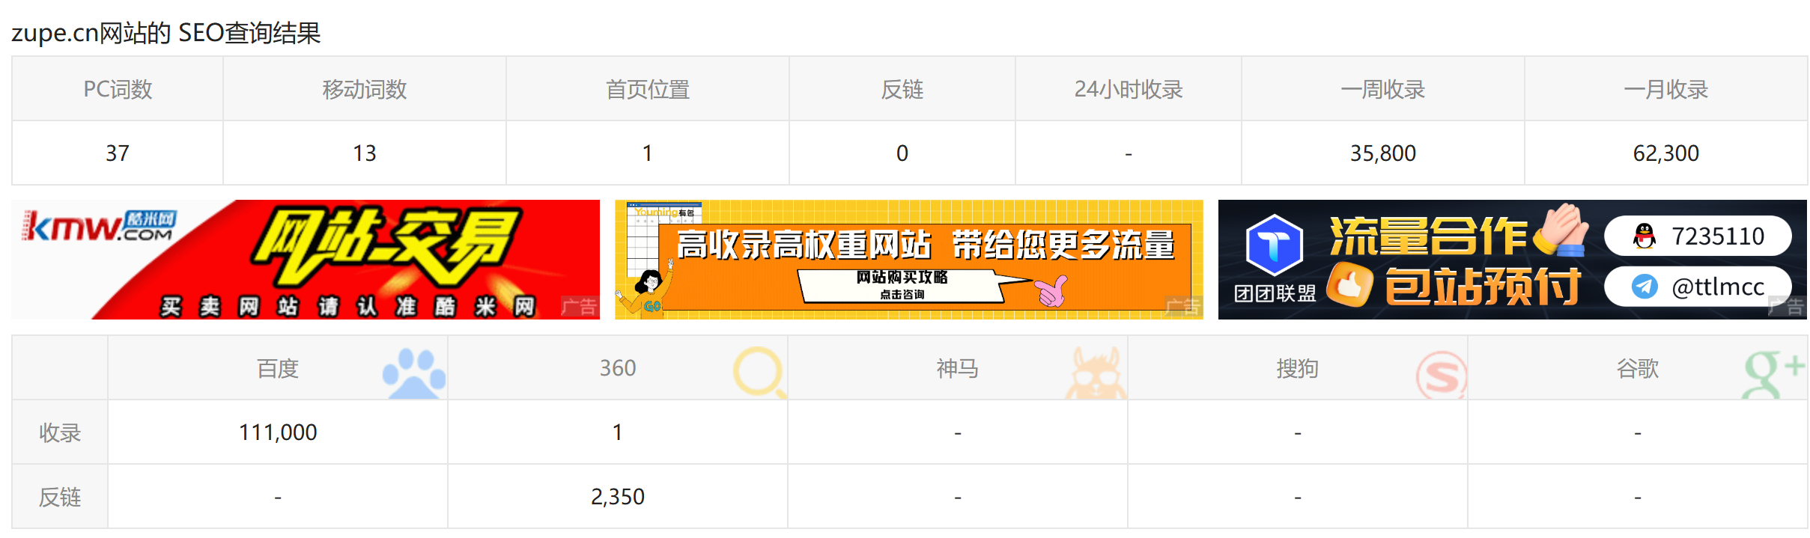The height and width of the screenshot is (538, 1810).
Task: Click the 24小时收录 column header
Action: pos(1129,90)
